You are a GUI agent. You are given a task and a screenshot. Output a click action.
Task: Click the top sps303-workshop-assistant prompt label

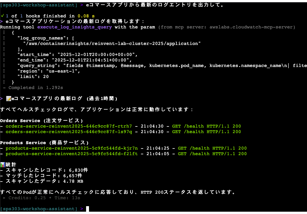(x=39, y=5)
